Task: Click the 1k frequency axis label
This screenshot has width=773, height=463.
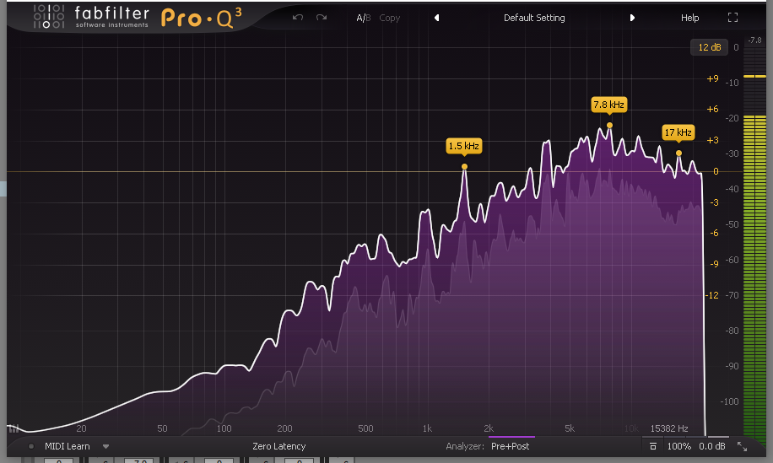Action: pos(427,428)
